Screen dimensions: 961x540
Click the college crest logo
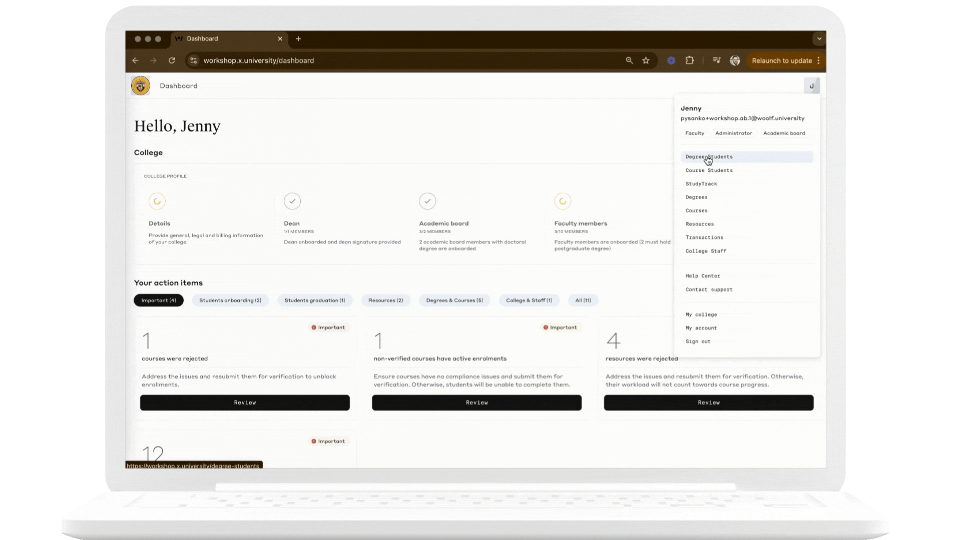pyautogui.click(x=140, y=86)
